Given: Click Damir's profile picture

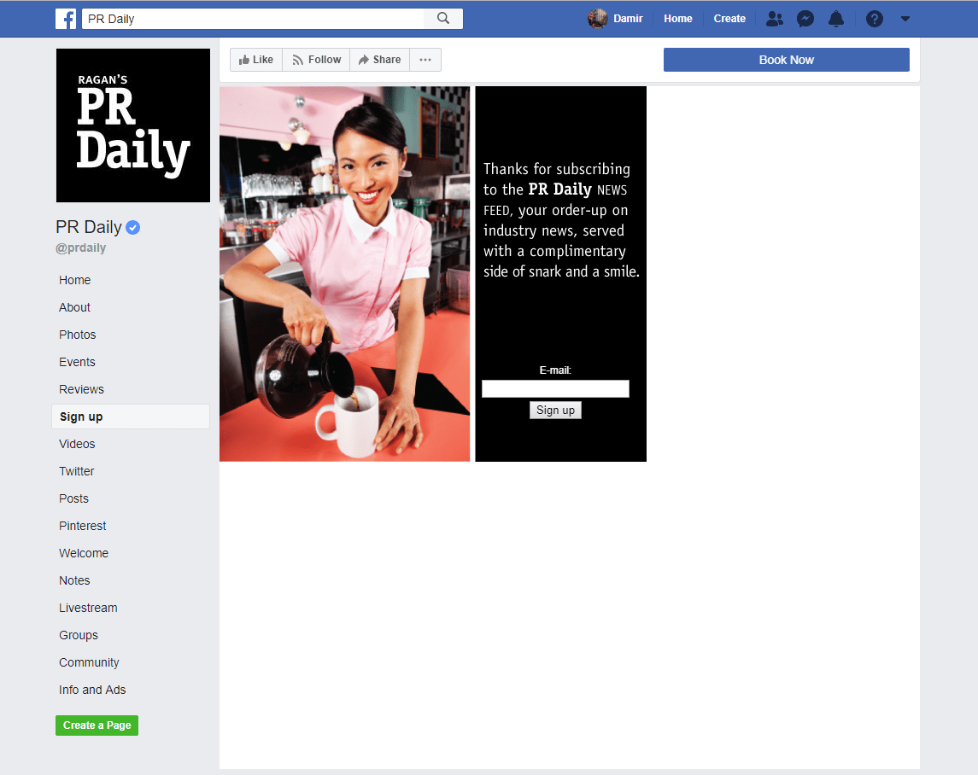Looking at the screenshot, I should point(598,19).
